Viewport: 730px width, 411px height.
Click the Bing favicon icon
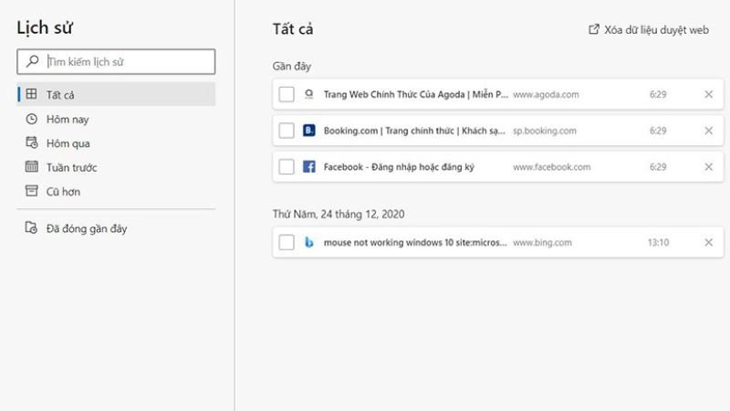click(308, 243)
